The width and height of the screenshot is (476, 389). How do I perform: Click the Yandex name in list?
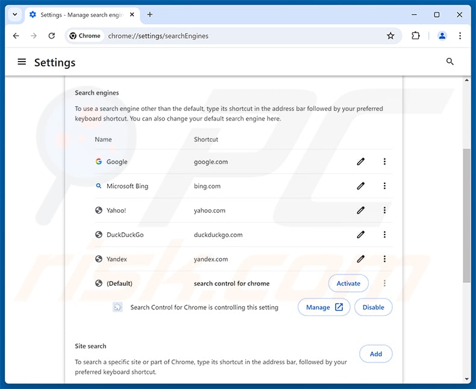coord(116,259)
